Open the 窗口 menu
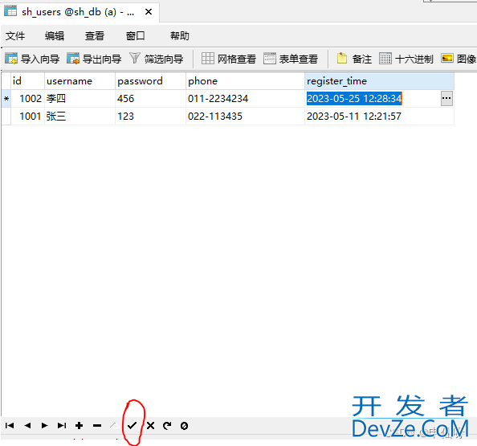477x446 pixels. pos(136,36)
